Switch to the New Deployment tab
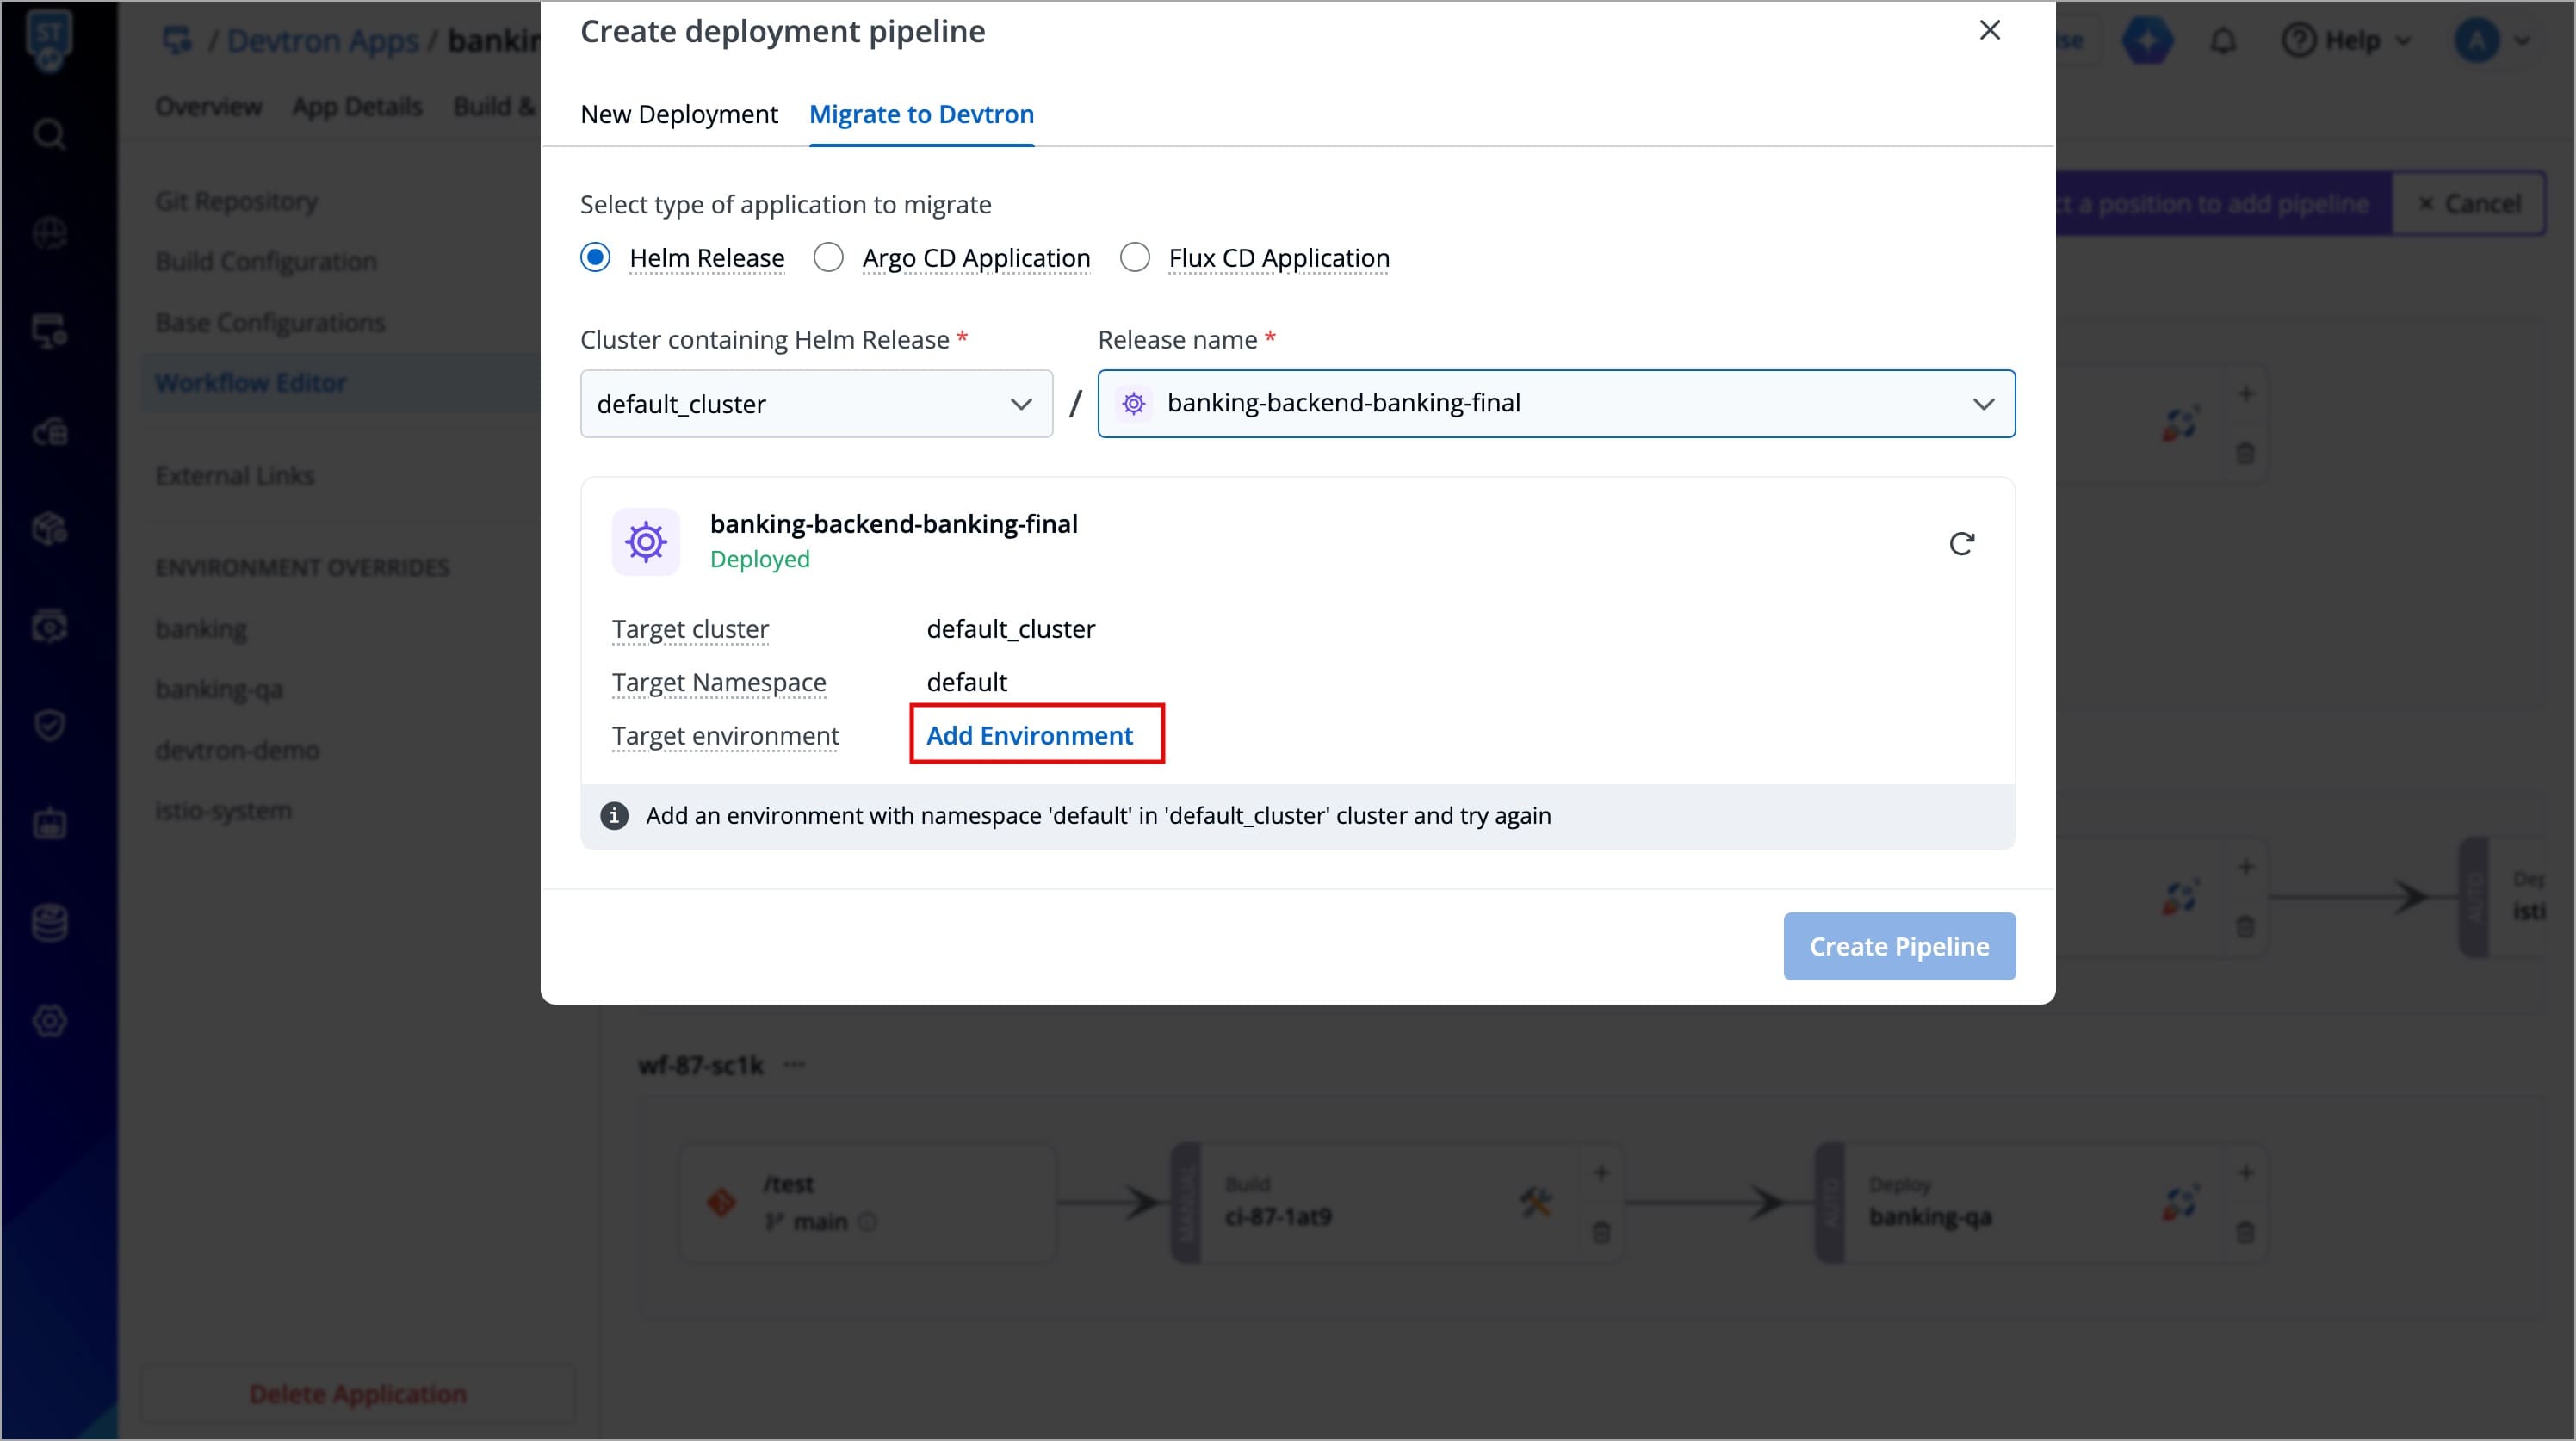Viewport: 2576px width, 1441px height. 679,114
